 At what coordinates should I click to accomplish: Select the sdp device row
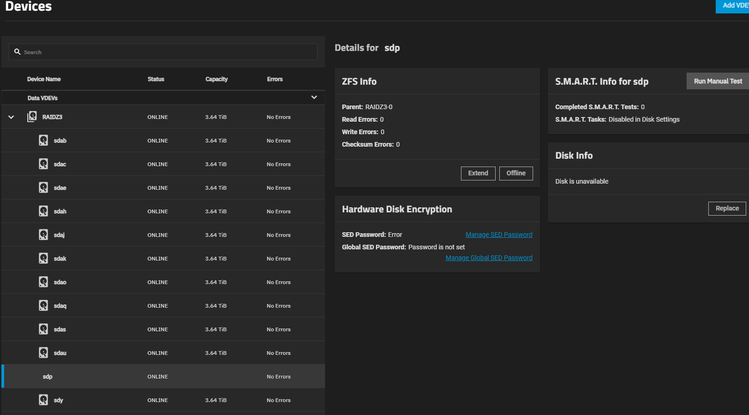point(163,376)
